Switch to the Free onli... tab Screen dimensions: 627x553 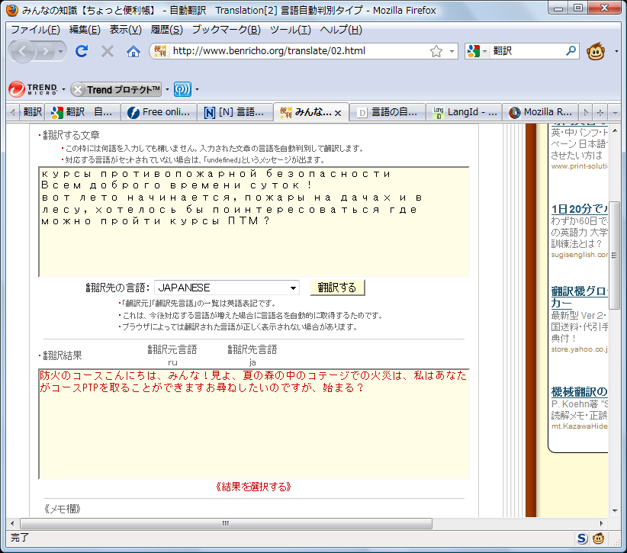(159, 112)
